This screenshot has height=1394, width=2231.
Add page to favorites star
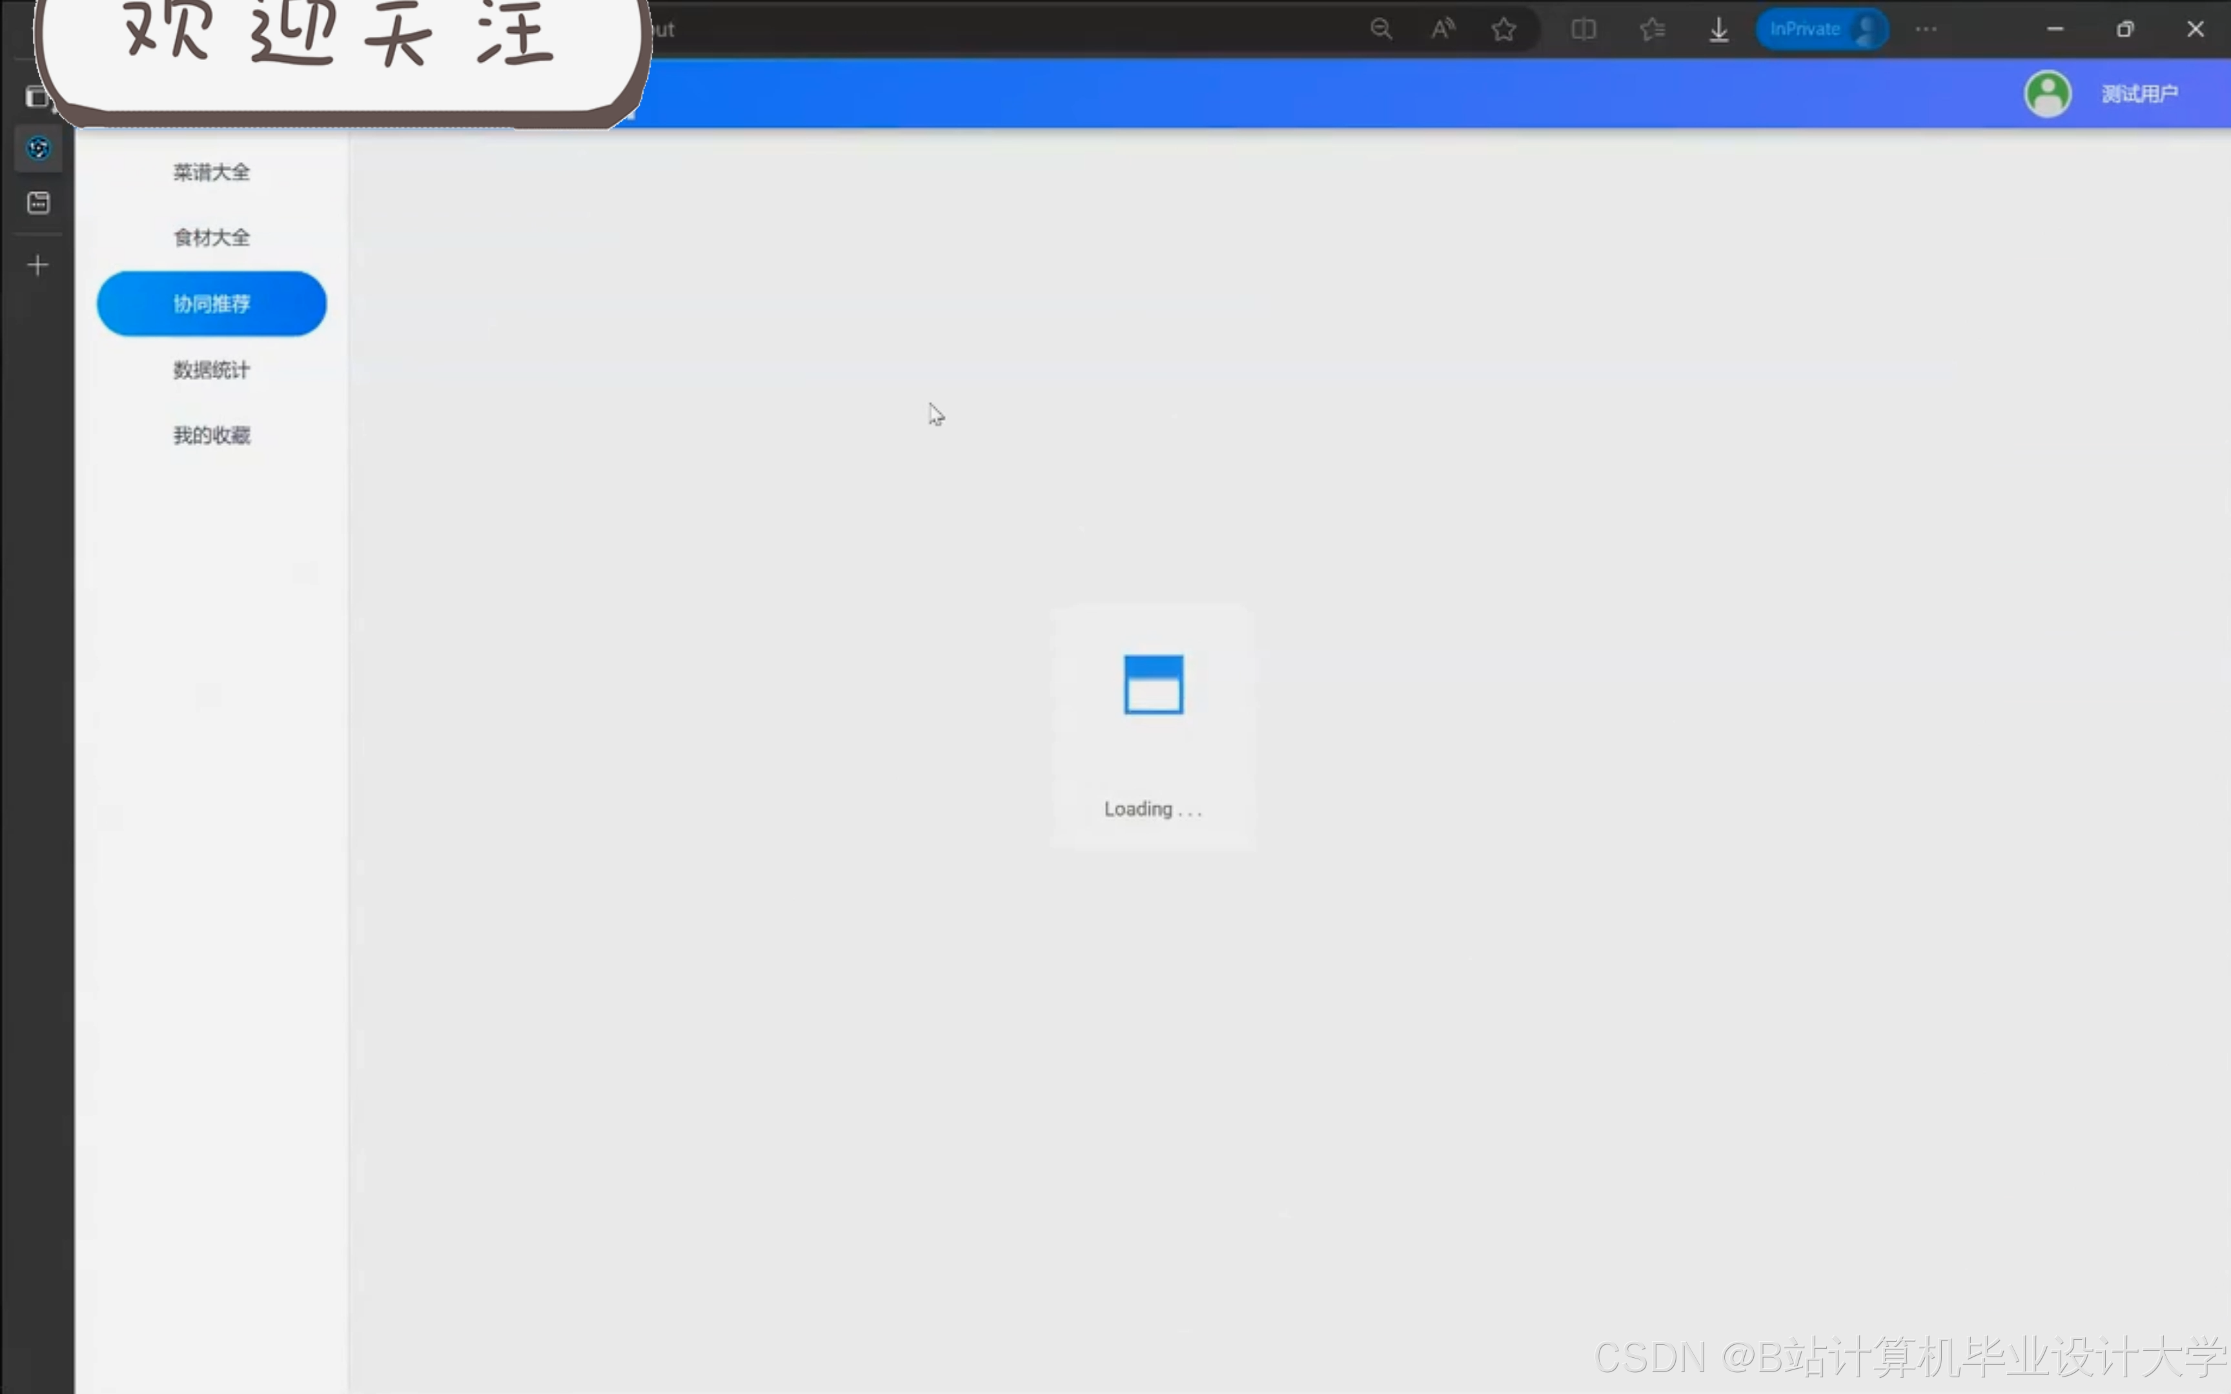tap(1503, 30)
